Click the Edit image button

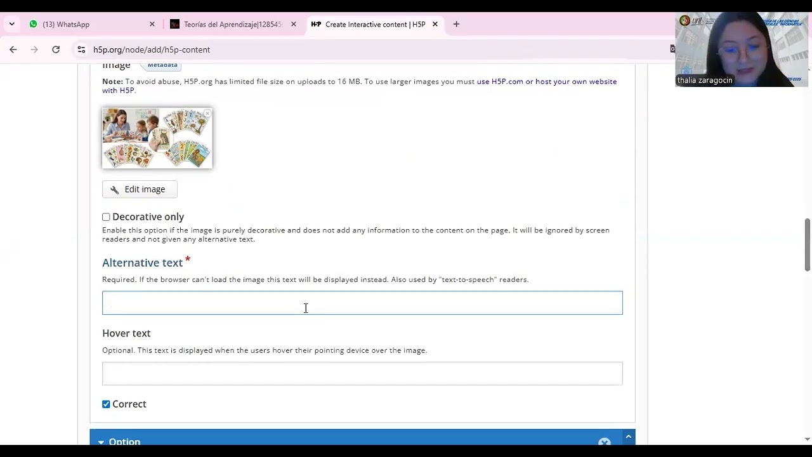pyautogui.click(x=140, y=189)
